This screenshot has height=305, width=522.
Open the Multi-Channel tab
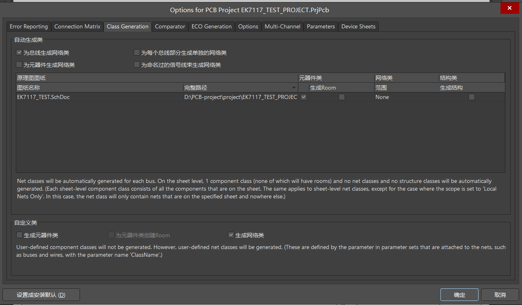283,26
